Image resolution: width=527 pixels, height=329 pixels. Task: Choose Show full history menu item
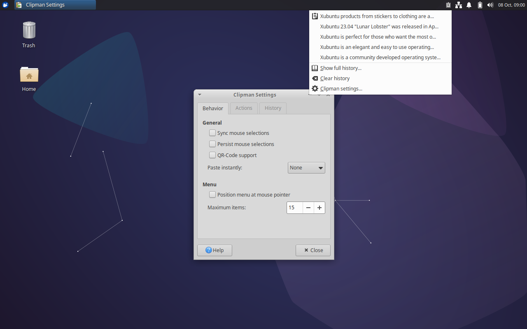[380, 68]
